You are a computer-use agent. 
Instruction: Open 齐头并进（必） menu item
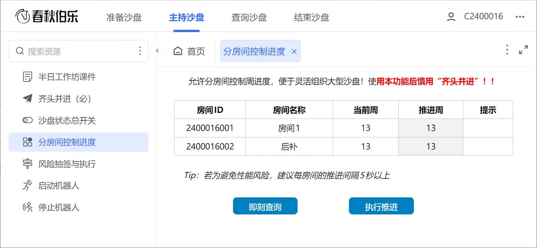pyautogui.click(x=79, y=99)
